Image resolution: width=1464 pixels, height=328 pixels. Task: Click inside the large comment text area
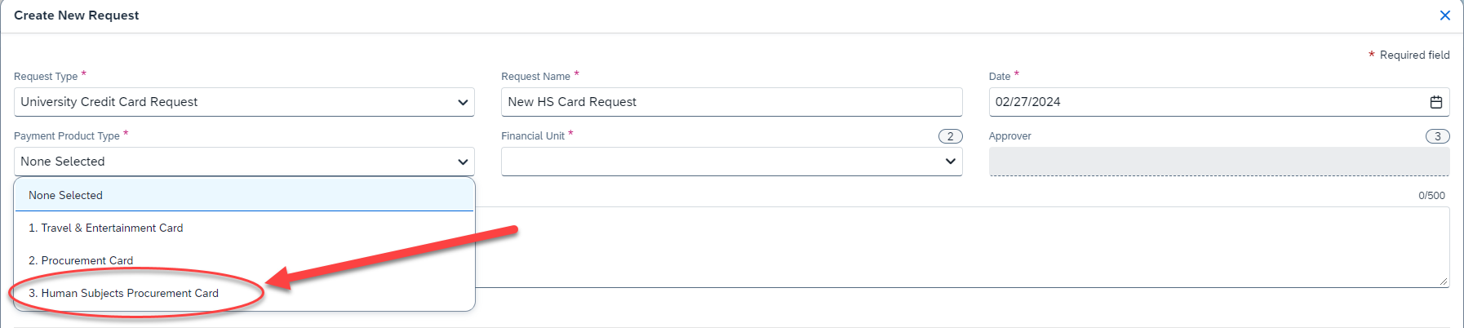[963, 246]
